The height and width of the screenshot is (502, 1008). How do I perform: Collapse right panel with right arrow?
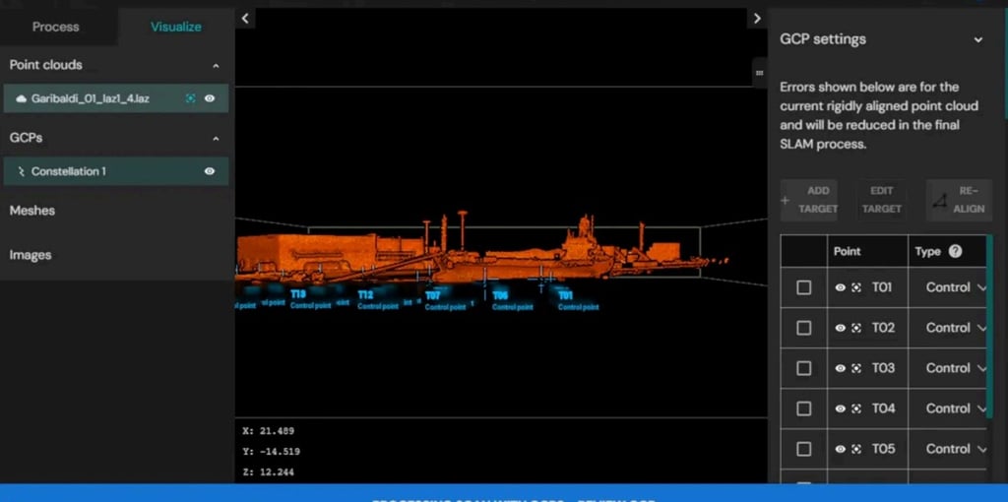[757, 19]
